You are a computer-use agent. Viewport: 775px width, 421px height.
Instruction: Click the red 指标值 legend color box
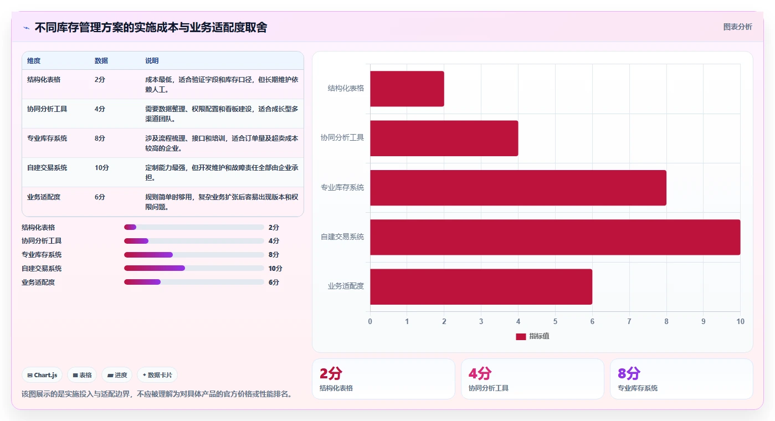(521, 337)
